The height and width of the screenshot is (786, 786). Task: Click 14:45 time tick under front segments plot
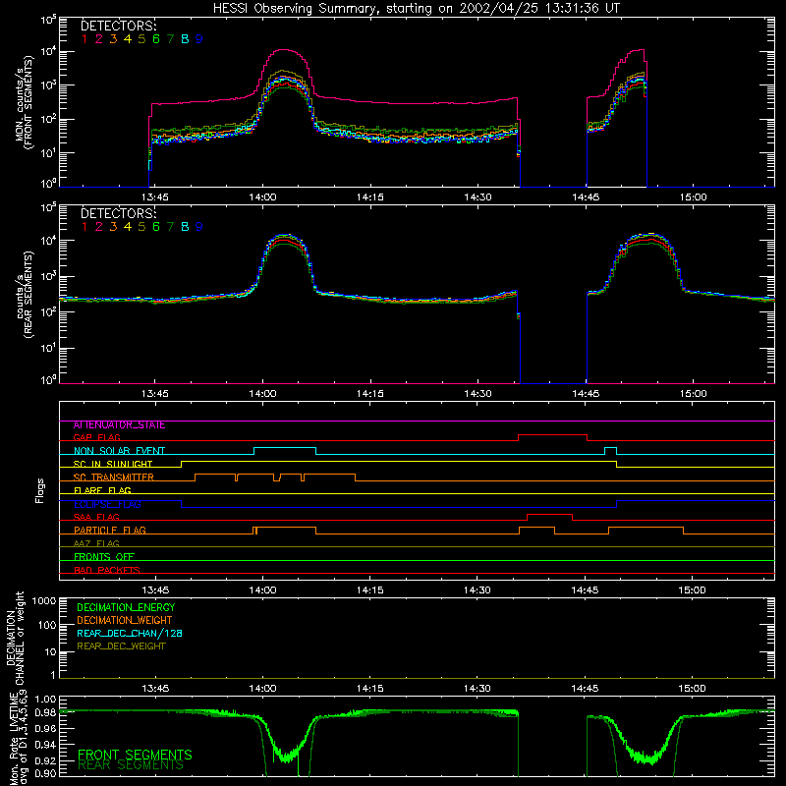(586, 197)
